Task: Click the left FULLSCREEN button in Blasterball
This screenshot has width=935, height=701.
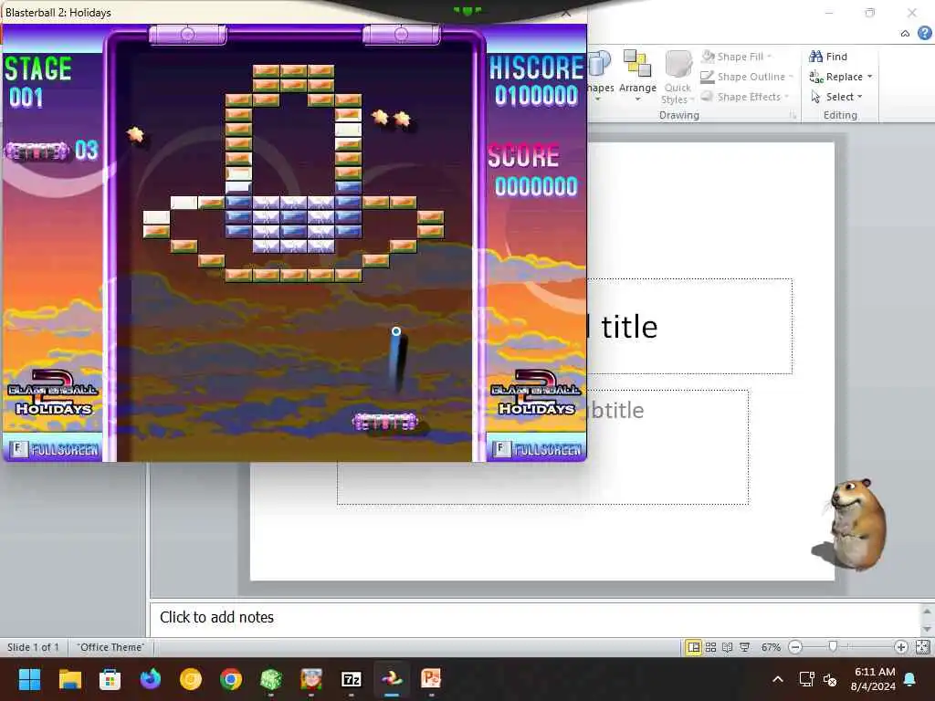Action: [54, 449]
